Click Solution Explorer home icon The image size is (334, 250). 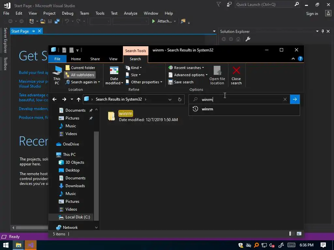tap(238, 39)
